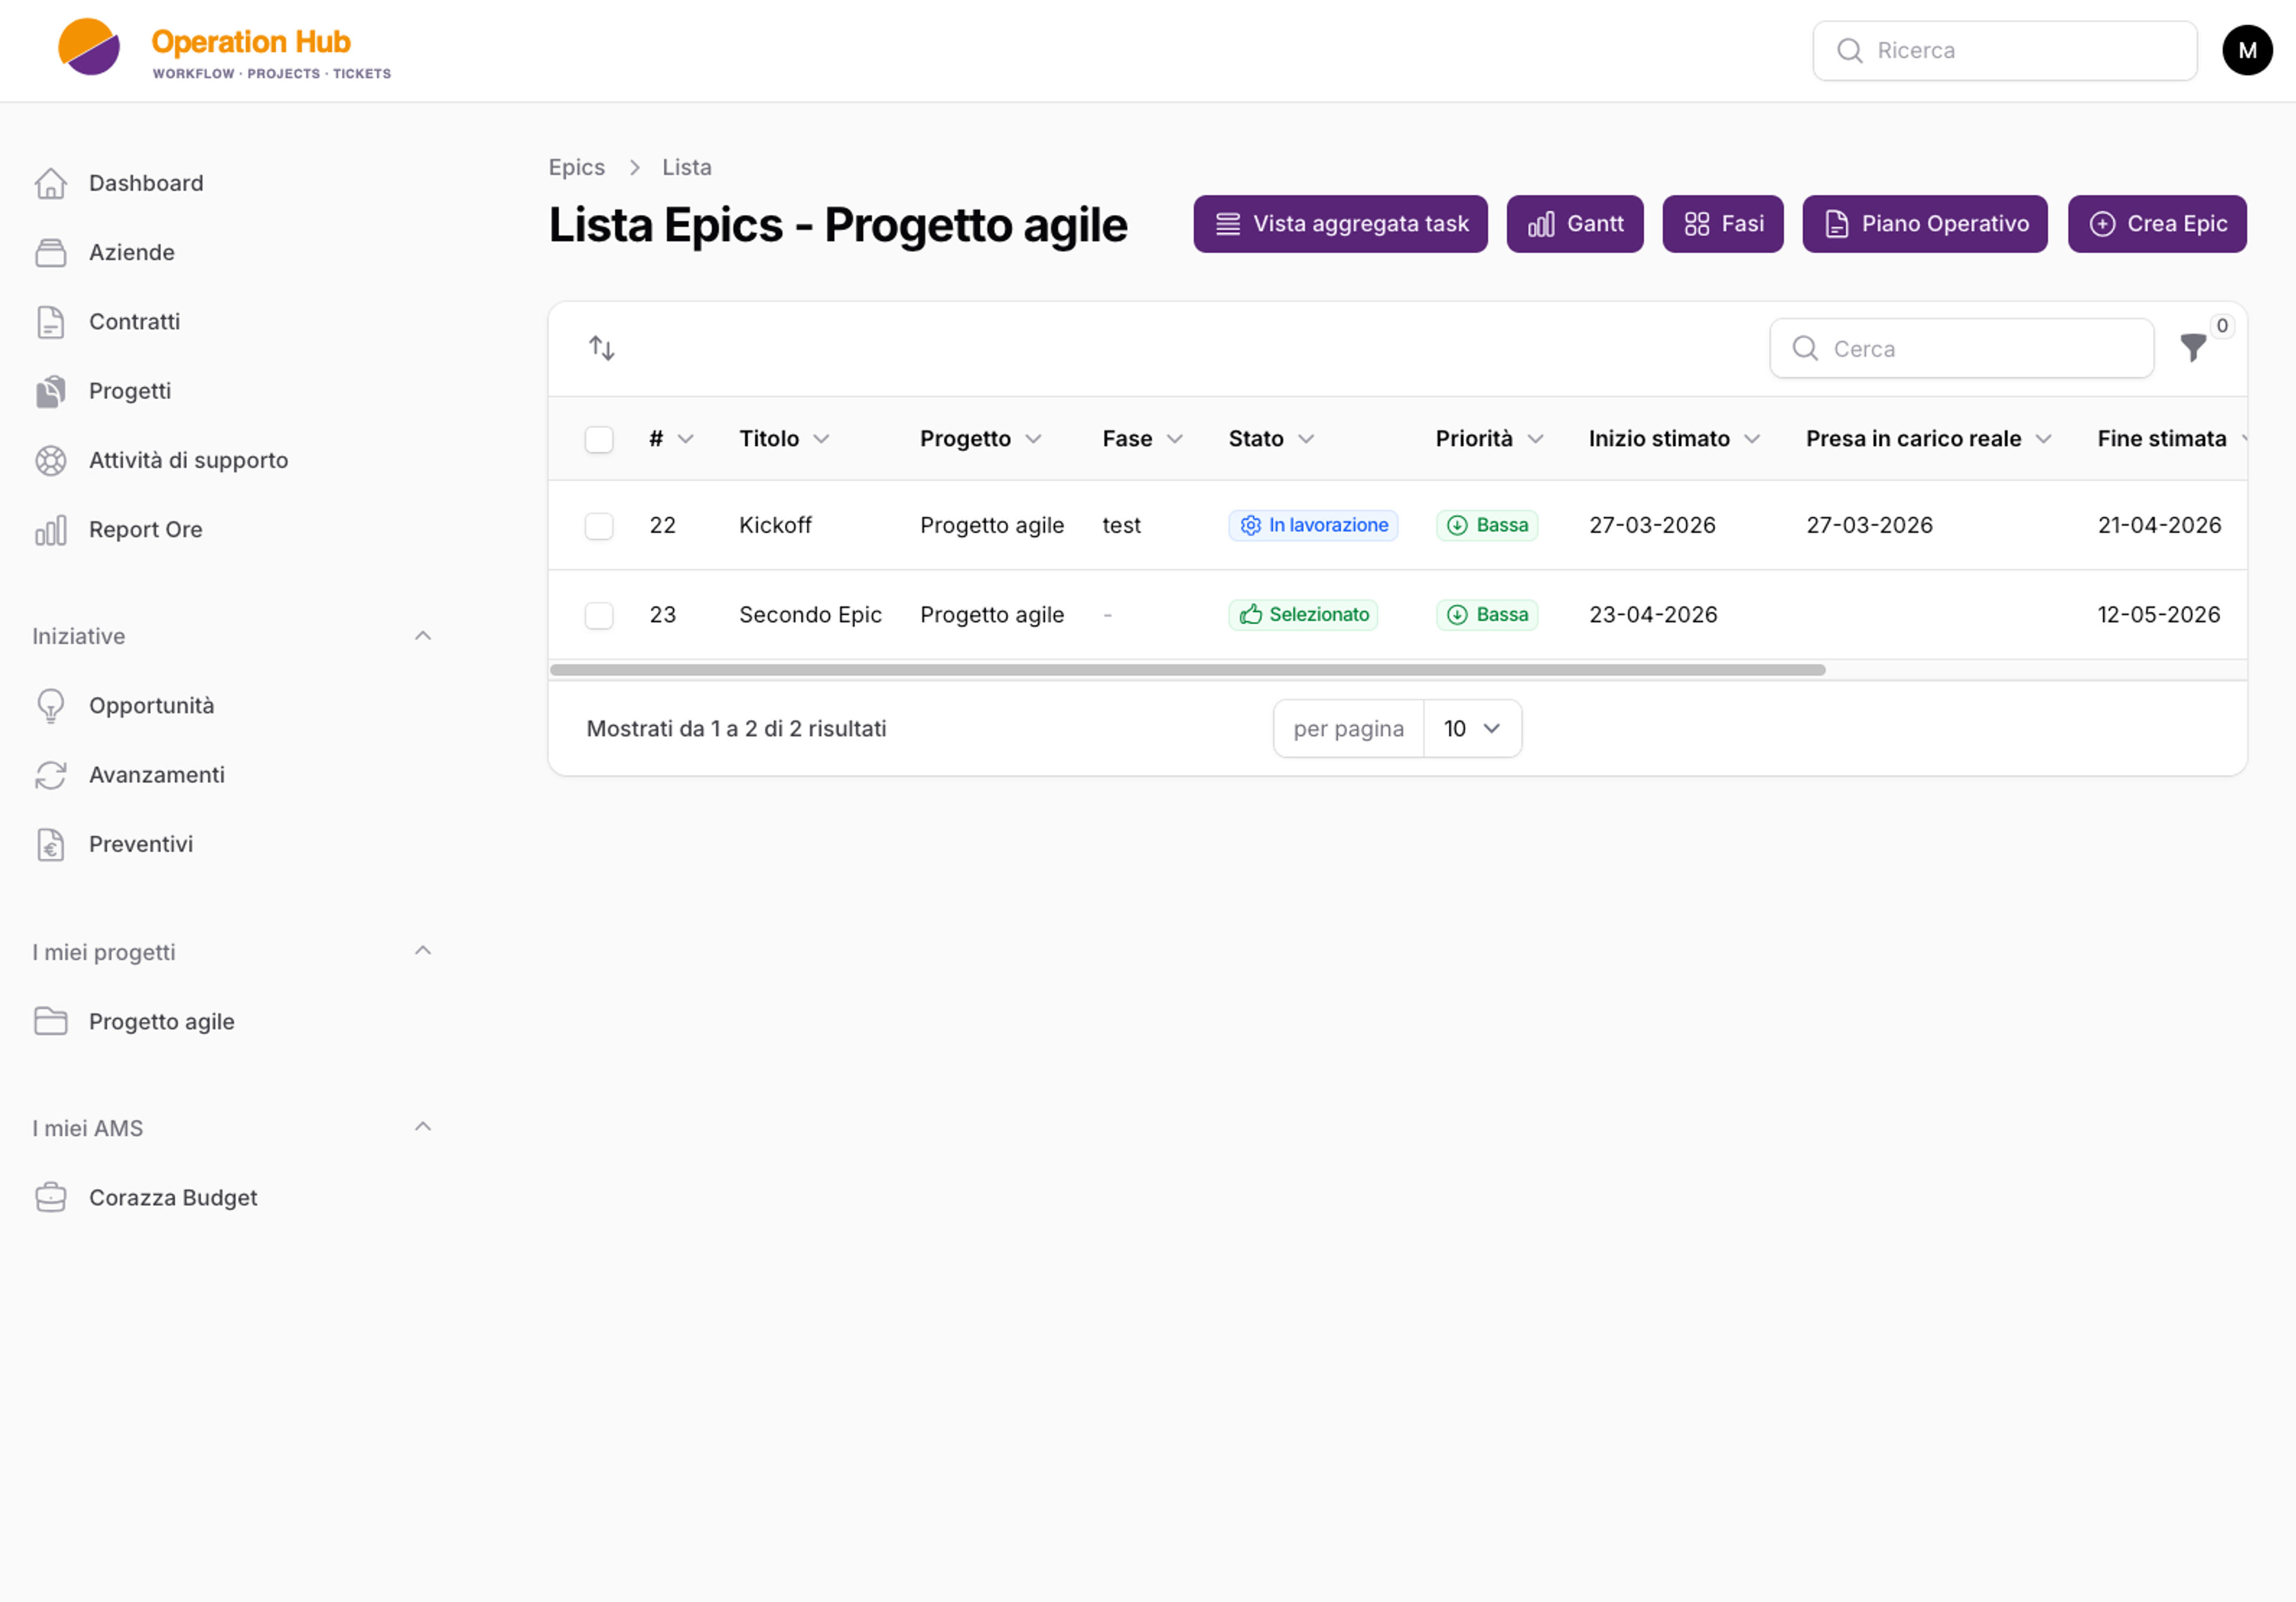Click the Bassa priority badge for Secondo Epic
Image resolution: width=2296 pixels, height=1602 pixels.
pyautogui.click(x=1487, y=614)
